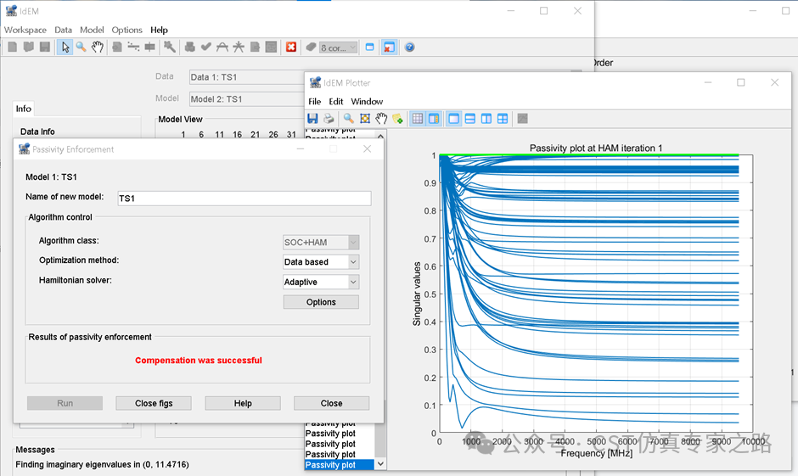Click the Close figs button
Screen dimensions: 798x476
coord(154,403)
